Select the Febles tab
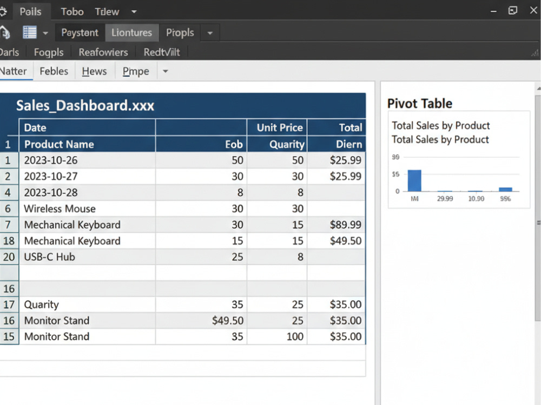 point(54,71)
